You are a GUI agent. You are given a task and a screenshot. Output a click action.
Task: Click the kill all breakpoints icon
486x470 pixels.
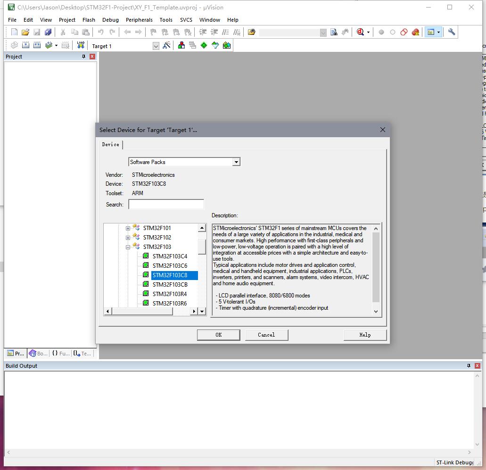pyautogui.click(x=415, y=32)
